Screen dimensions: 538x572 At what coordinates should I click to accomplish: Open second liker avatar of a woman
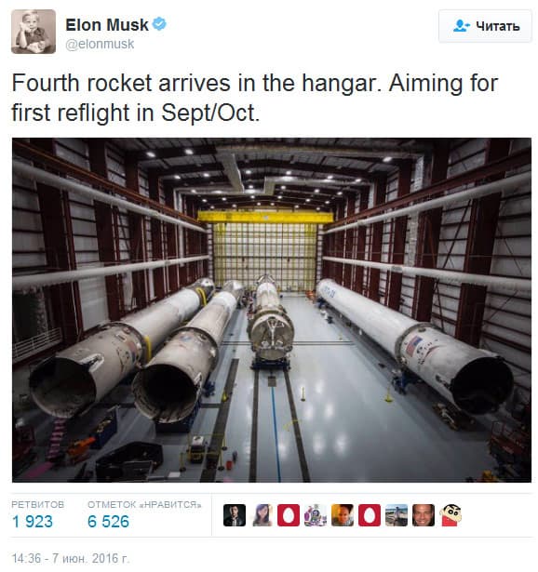(262, 515)
